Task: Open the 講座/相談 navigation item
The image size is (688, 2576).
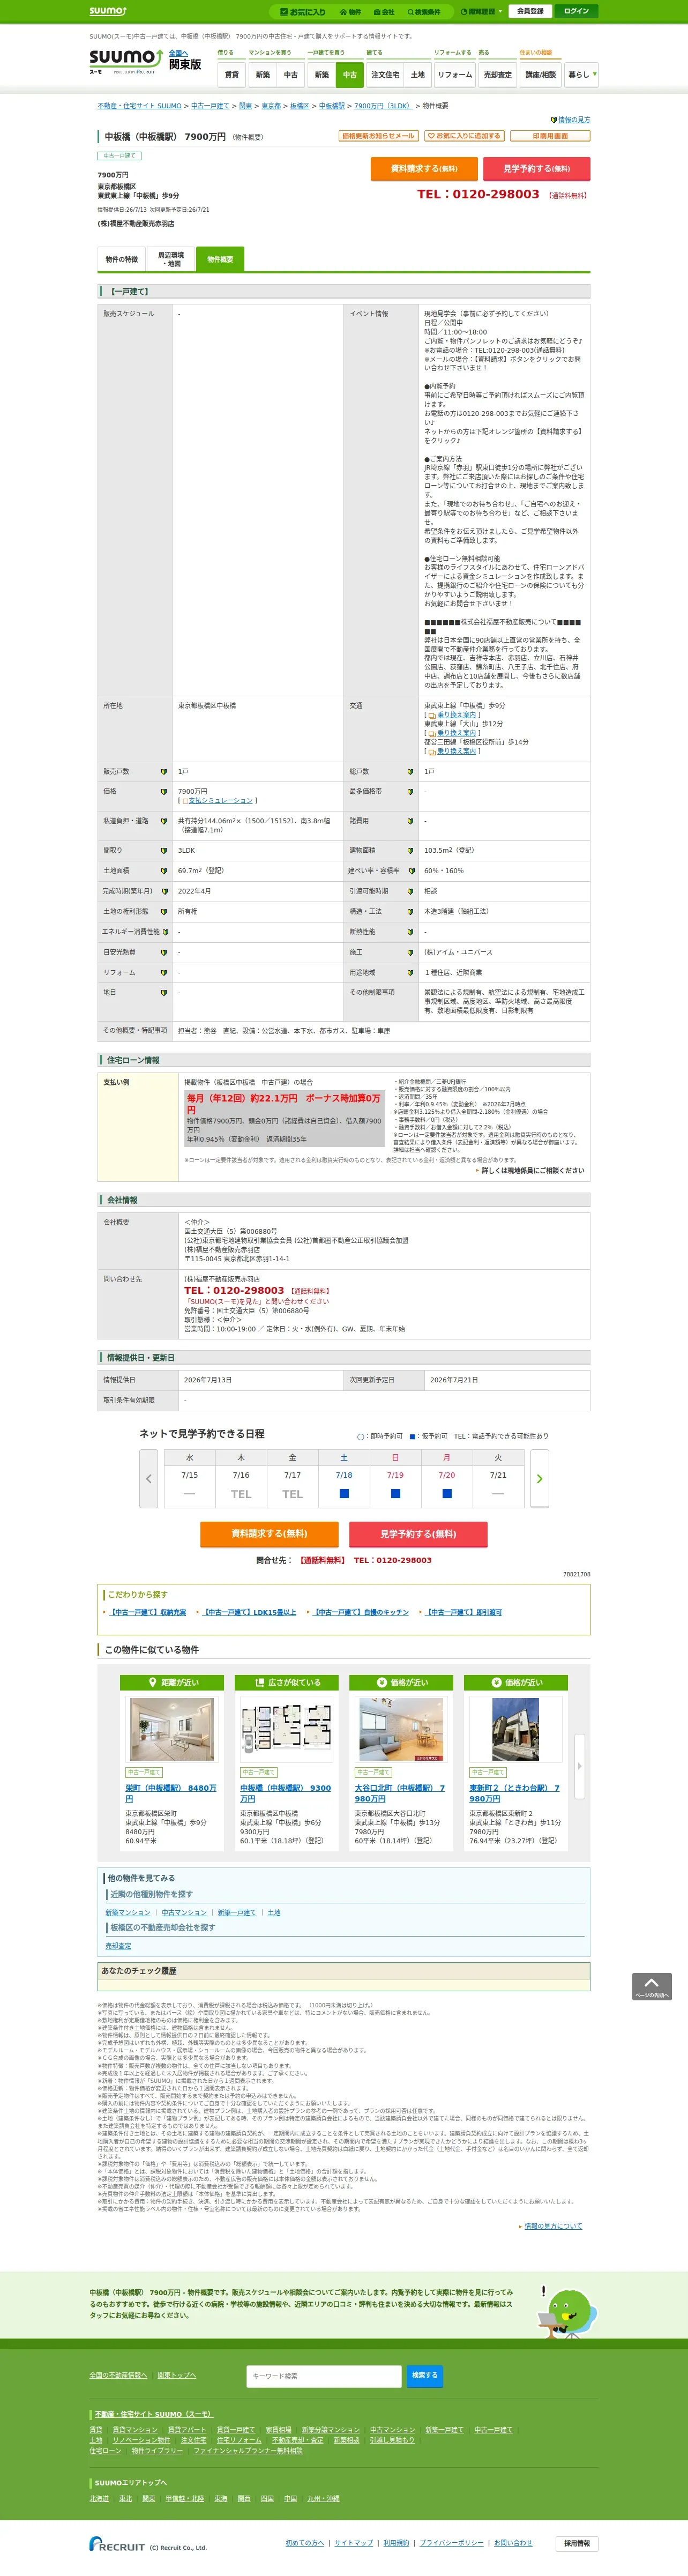Action: [541, 75]
